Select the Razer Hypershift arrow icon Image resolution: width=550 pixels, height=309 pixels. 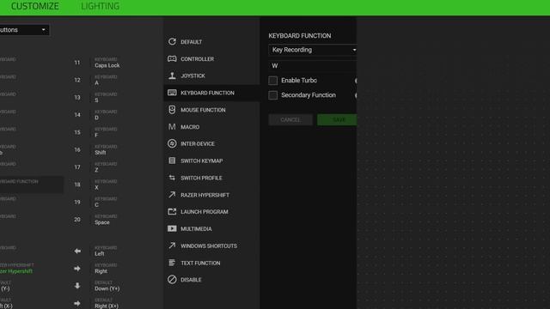pos(172,195)
